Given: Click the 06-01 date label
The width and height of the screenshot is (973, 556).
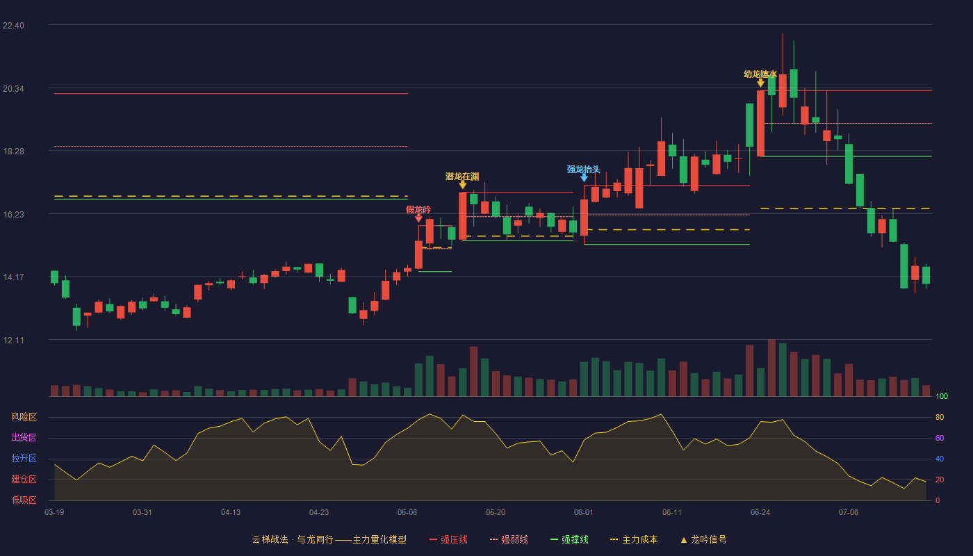Looking at the screenshot, I should [584, 512].
